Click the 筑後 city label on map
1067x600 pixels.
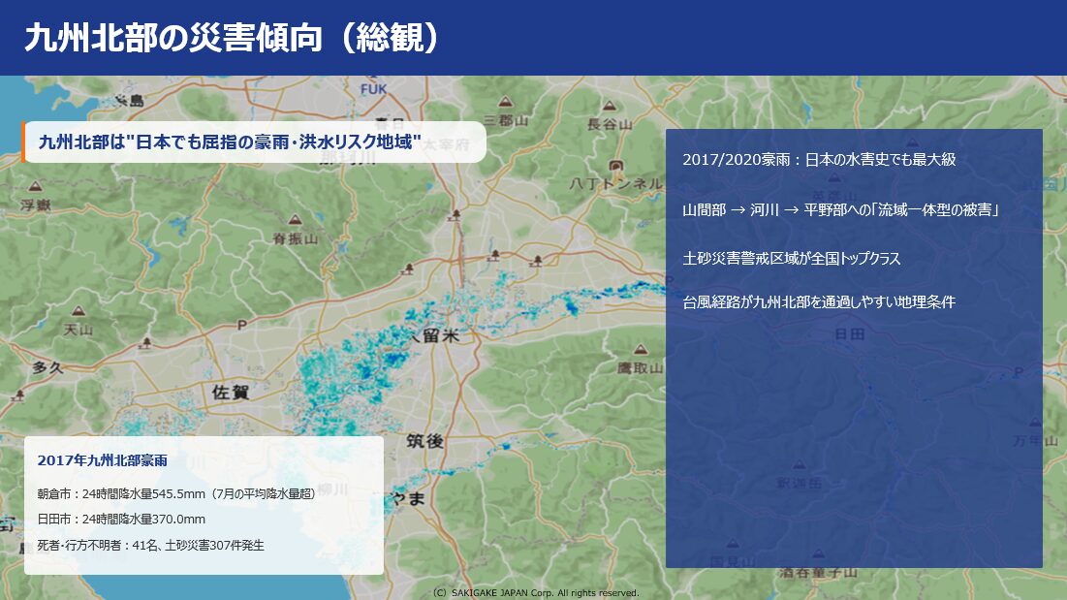coord(424,441)
